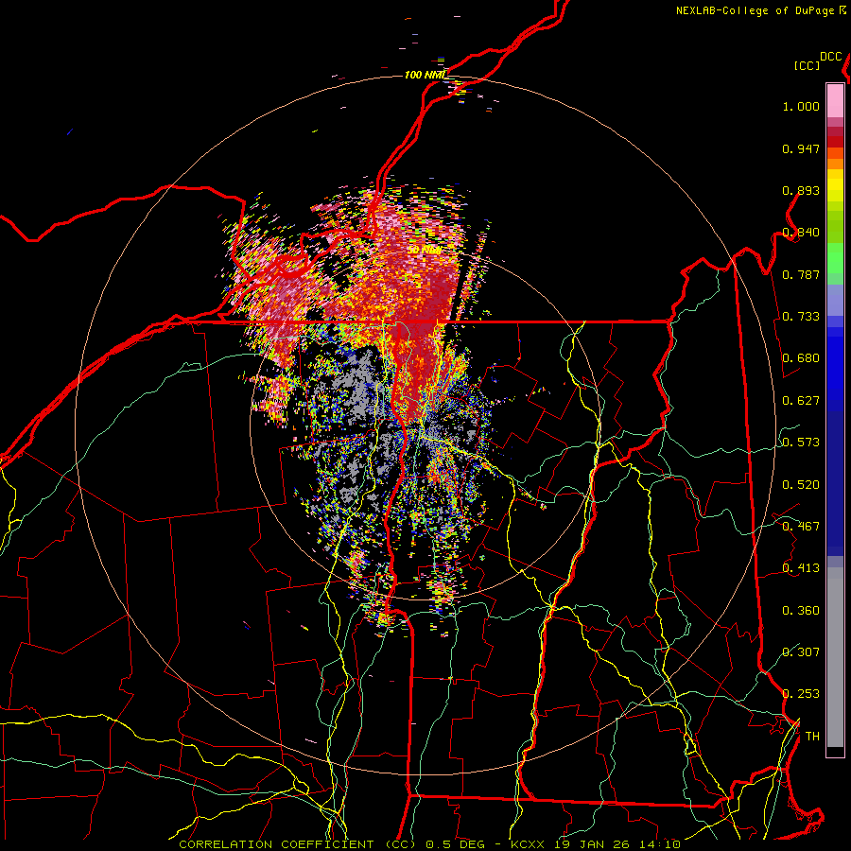Select the pink top segment of color bar

coord(835,100)
